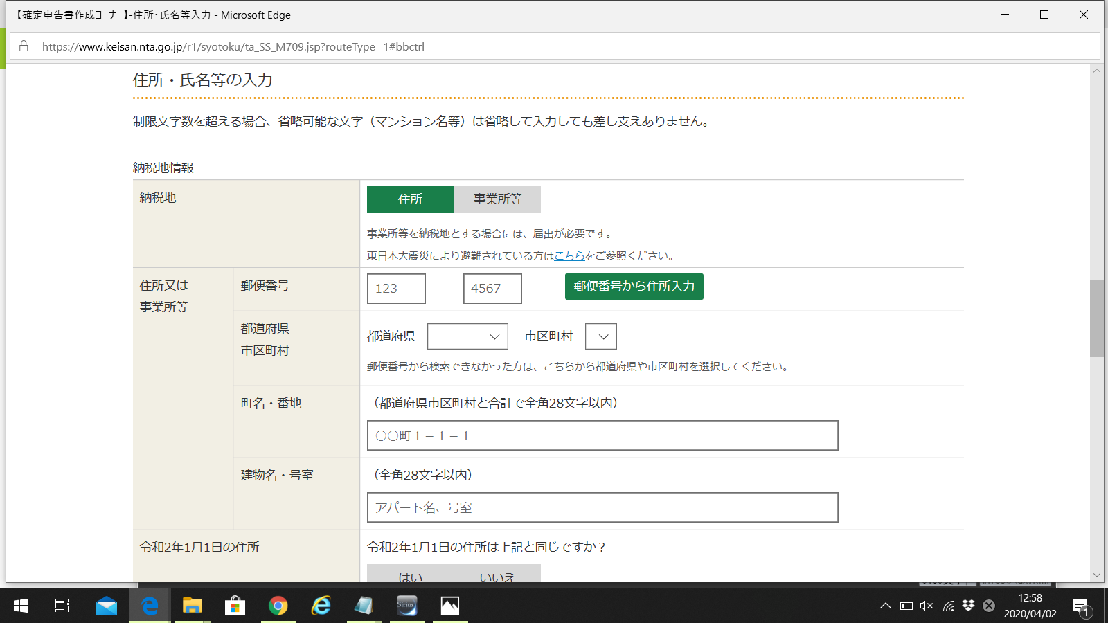The height and width of the screenshot is (623, 1108).
Task: Open the こちら link about earthquake evacuees
Action: (x=568, y=255)
